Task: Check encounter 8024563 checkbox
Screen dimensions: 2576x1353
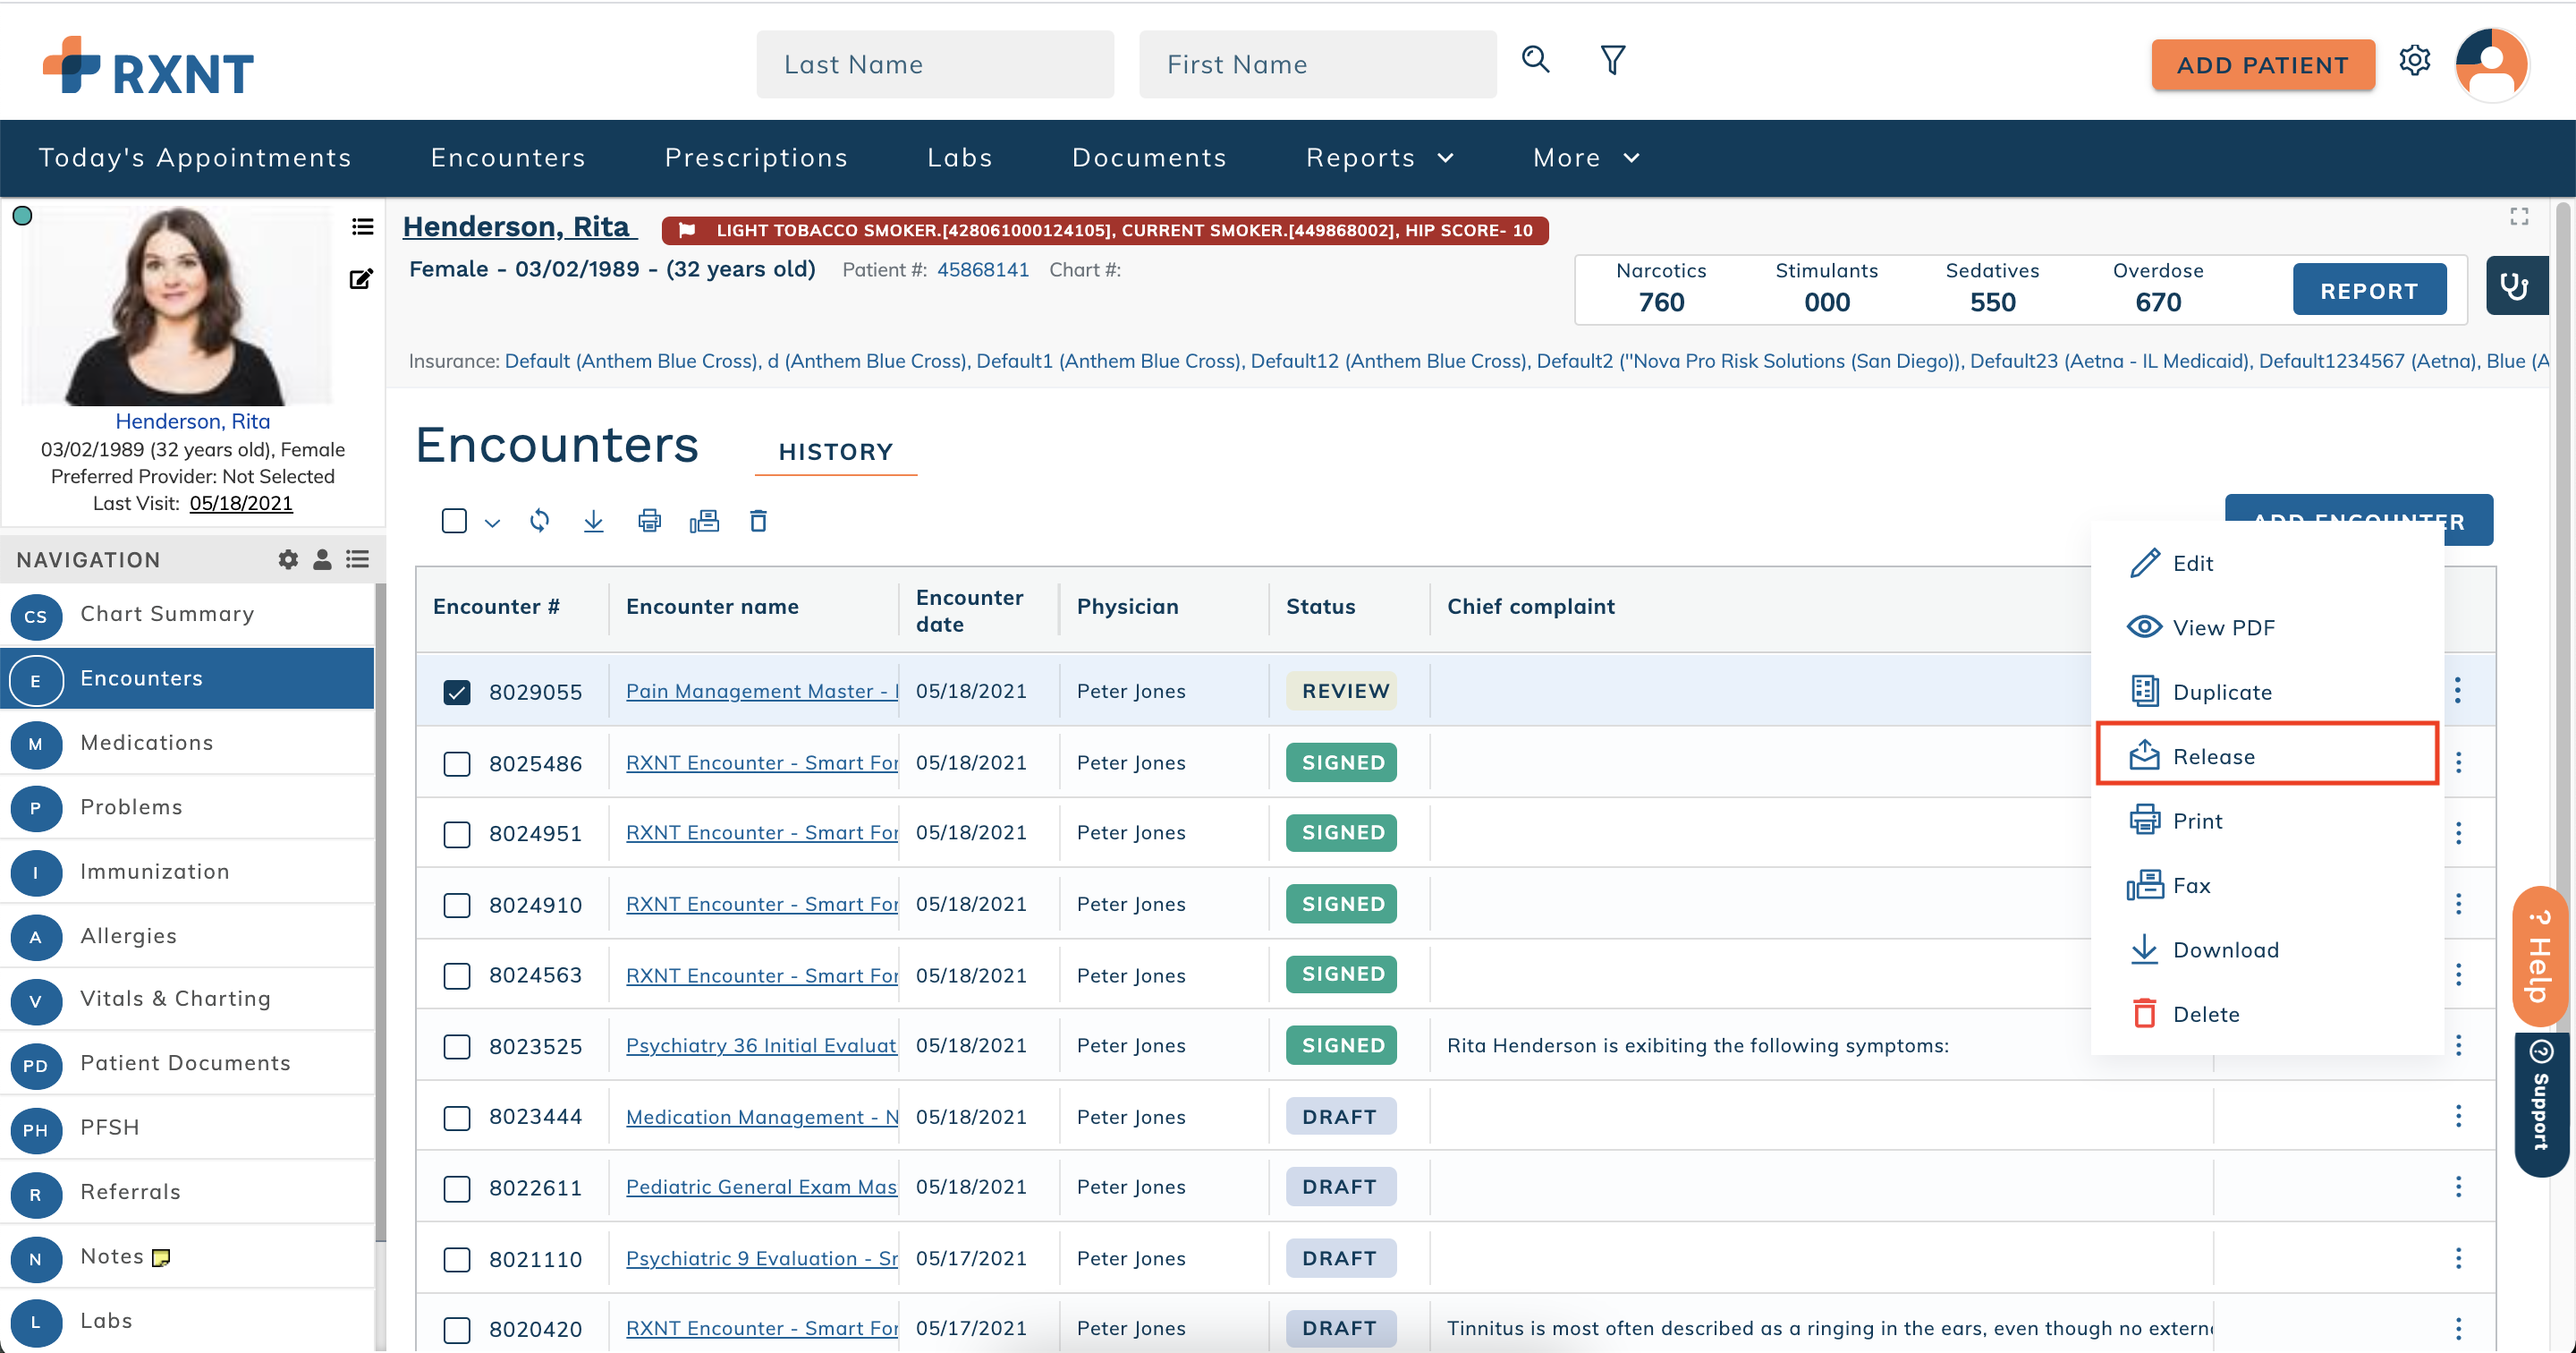Action: 456,975
